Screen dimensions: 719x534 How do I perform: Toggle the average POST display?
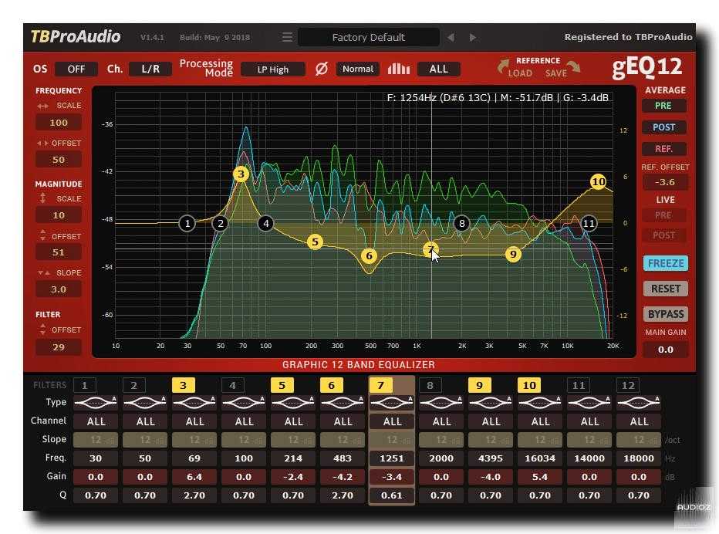tap(664, 127)
